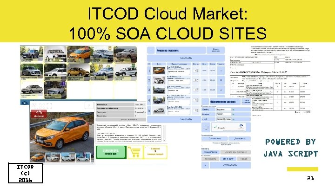335x188 pixels.
Task: Click the note textarea in cart row 1
Action: [179, 72]
